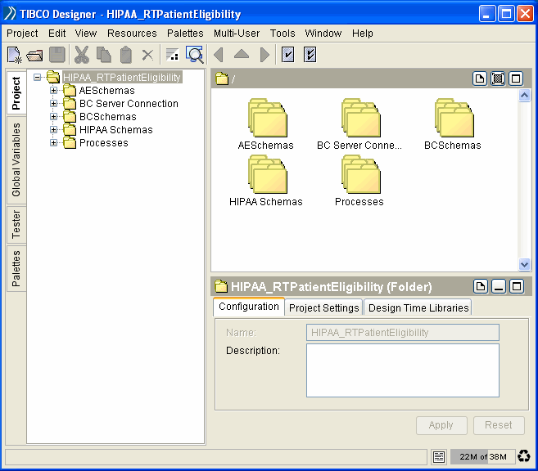Click the recycle garbage collection icon

pos(524,456)
